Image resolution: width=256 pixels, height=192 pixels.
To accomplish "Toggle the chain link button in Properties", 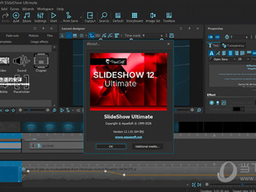I will point(210,37).
